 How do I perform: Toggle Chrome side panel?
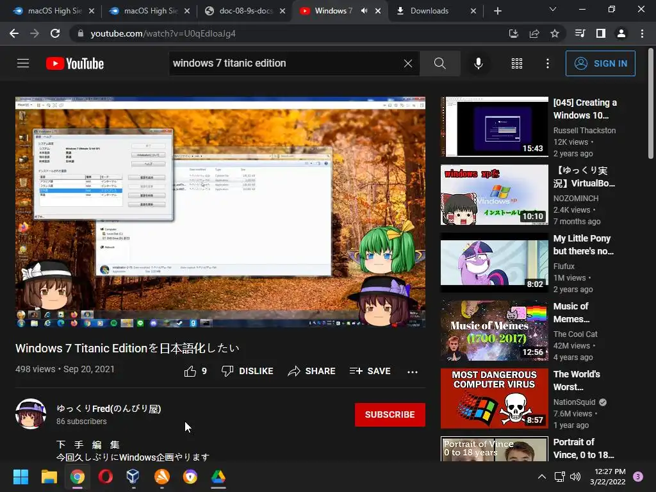click(x=601, y=33)
